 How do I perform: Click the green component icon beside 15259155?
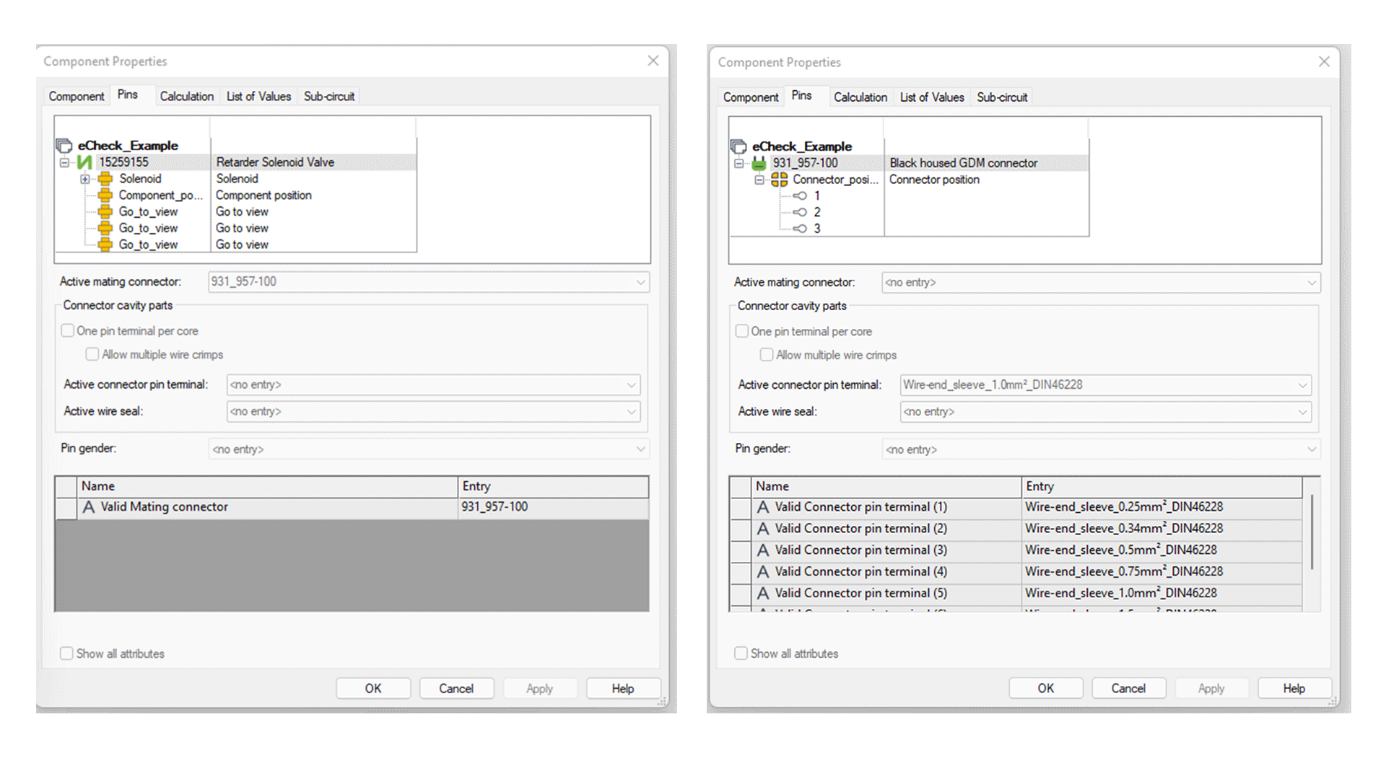click(x=87, y=162)
